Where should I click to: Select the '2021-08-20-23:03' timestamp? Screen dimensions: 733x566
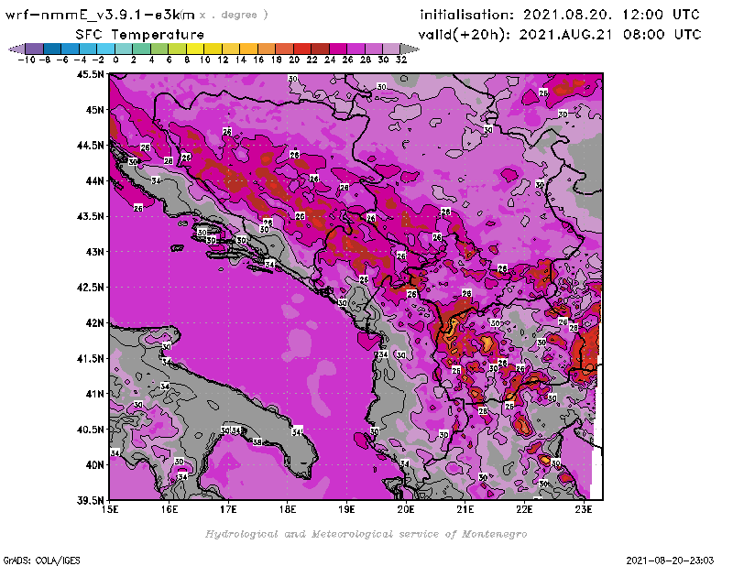pos(670,561)
